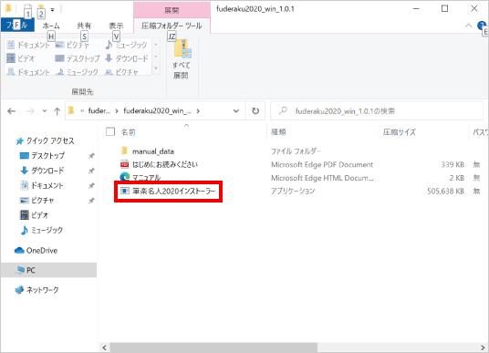The image size is (489, 353).
Task: Switch to the 表示 ribbon tab
Action: click(x=116, y=26)
